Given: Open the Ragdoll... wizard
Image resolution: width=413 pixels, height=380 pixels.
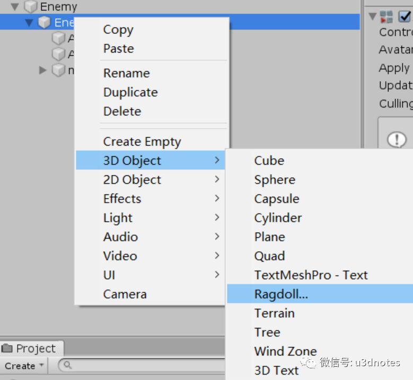Looking at the screenshot, I should pyautogui.click(x=320, y=294).
